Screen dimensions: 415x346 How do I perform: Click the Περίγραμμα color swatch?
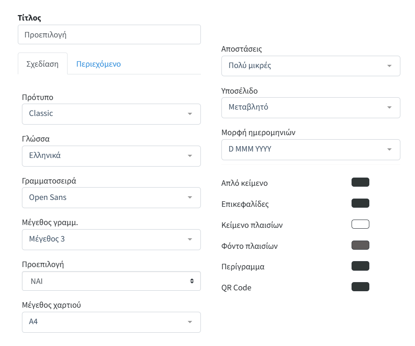click(360, 266)
